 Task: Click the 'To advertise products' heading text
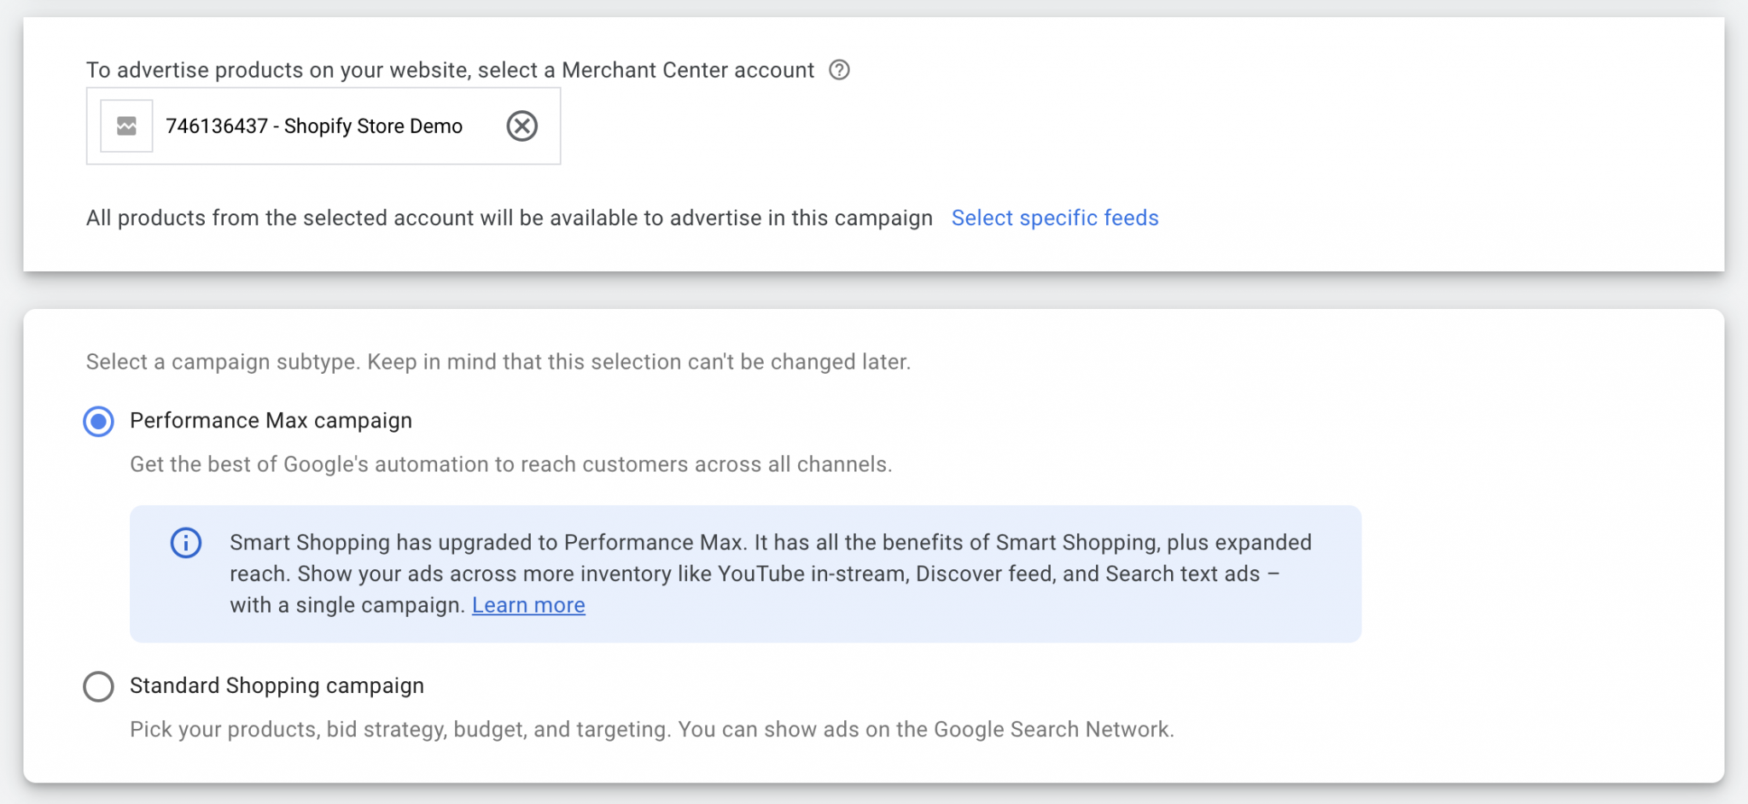coord(450,70)
